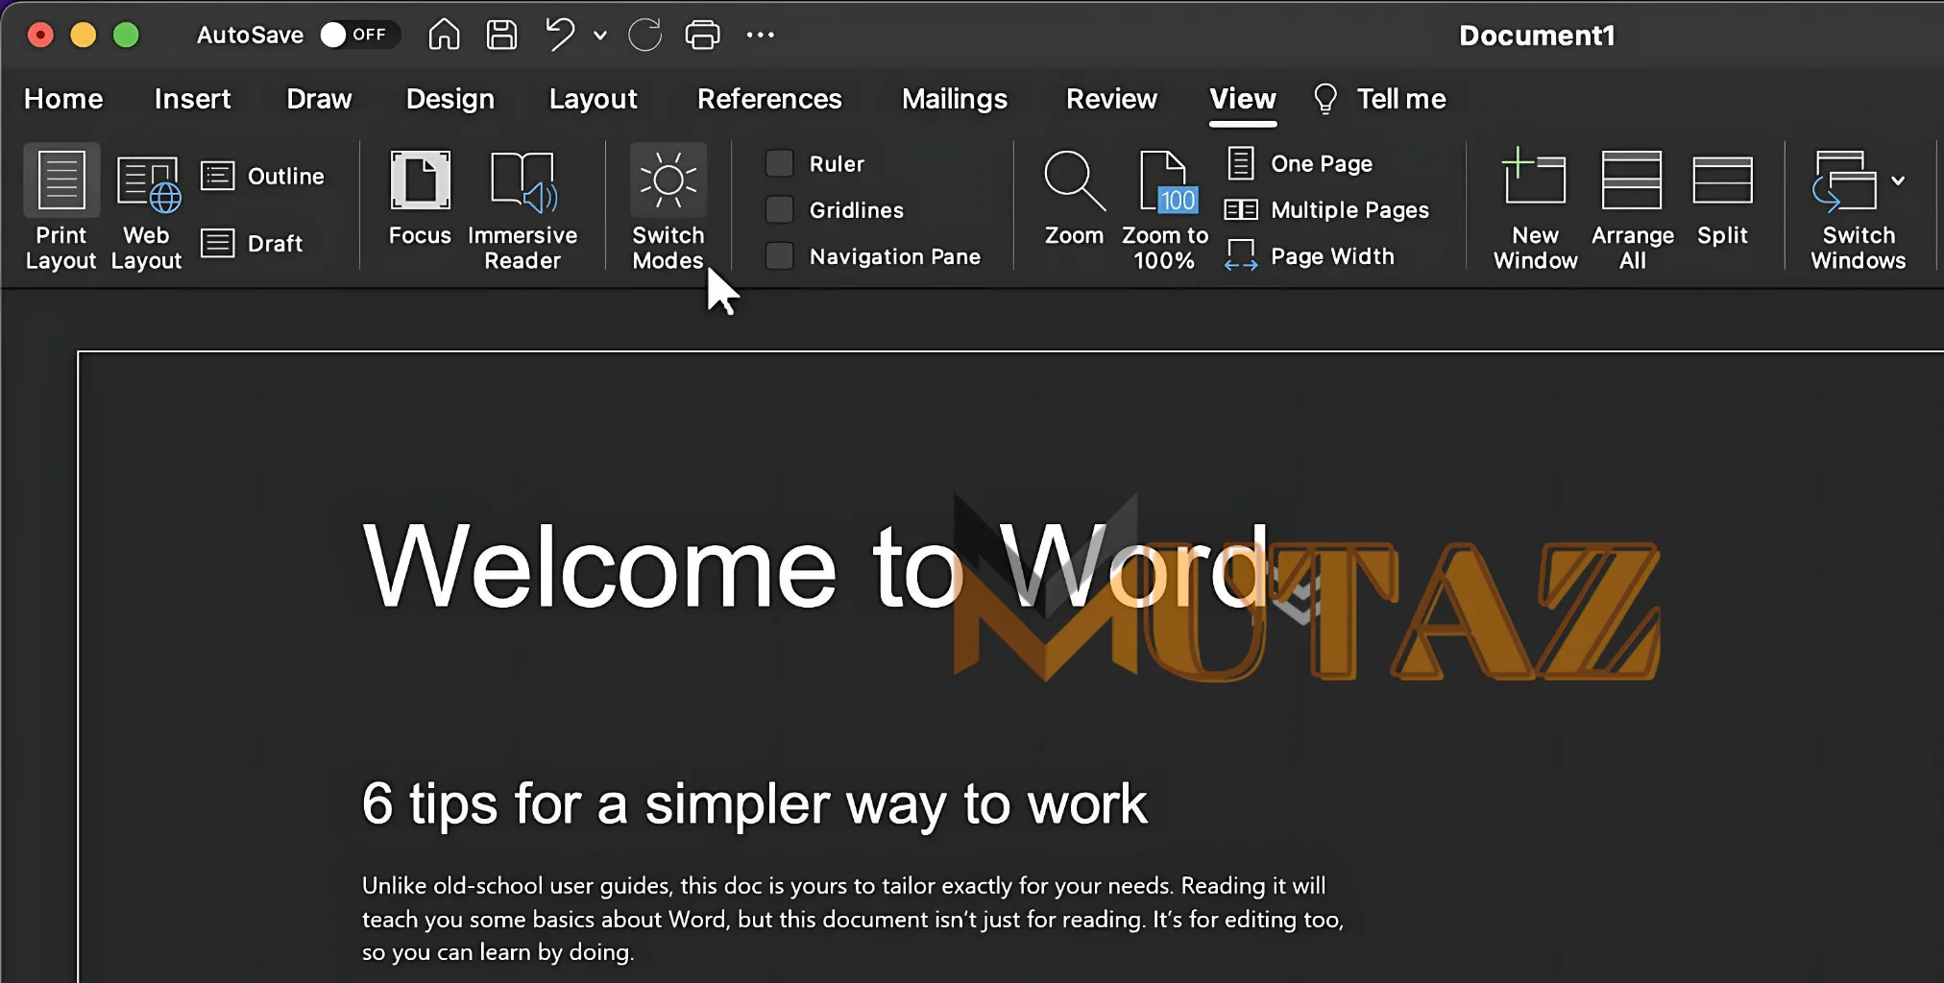Click the Document1 window title
The width and height of the screenshot is (1944, 983).
point(1537,36)
